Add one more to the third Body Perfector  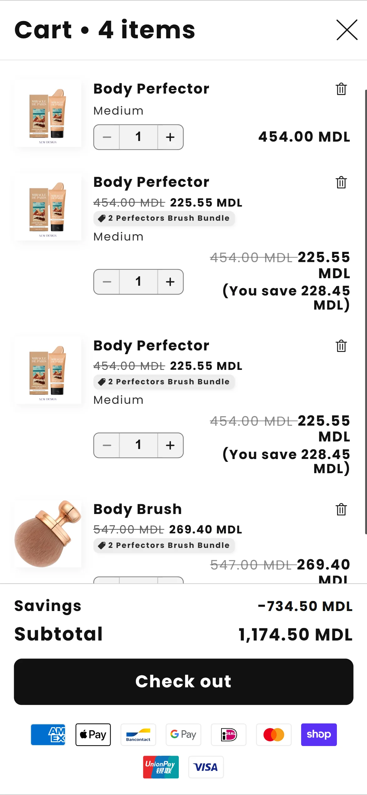[170, 445]
